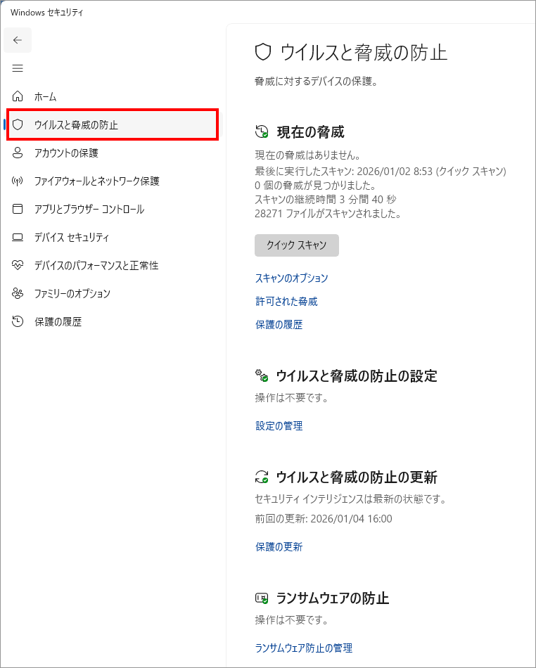536x668 pixels.
Task: Click the Home house icon
Action: pyautogui.click(x=18, y=96)
